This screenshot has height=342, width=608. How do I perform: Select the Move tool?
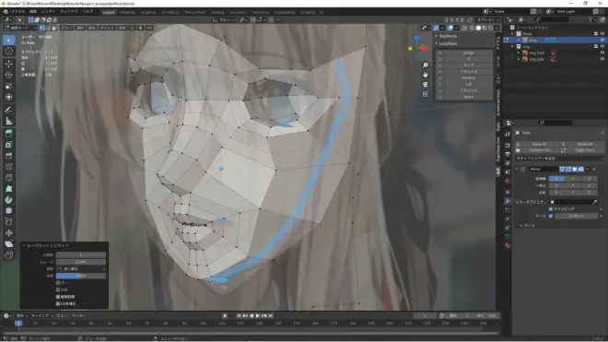[x=9, y=64]
